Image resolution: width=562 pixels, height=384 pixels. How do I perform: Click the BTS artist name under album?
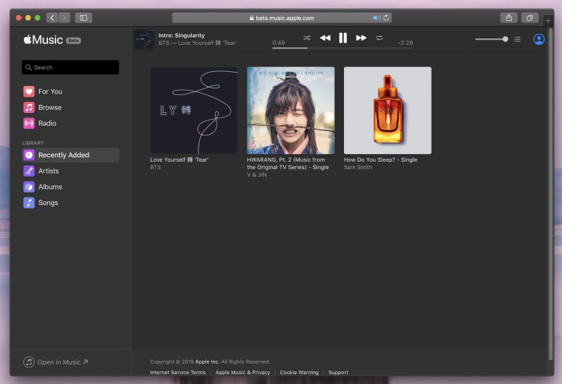click(x=156, y=167)
